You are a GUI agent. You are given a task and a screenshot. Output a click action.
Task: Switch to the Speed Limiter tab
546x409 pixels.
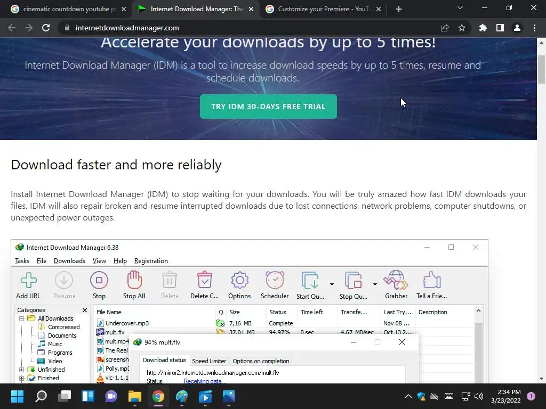pos(209,361)
